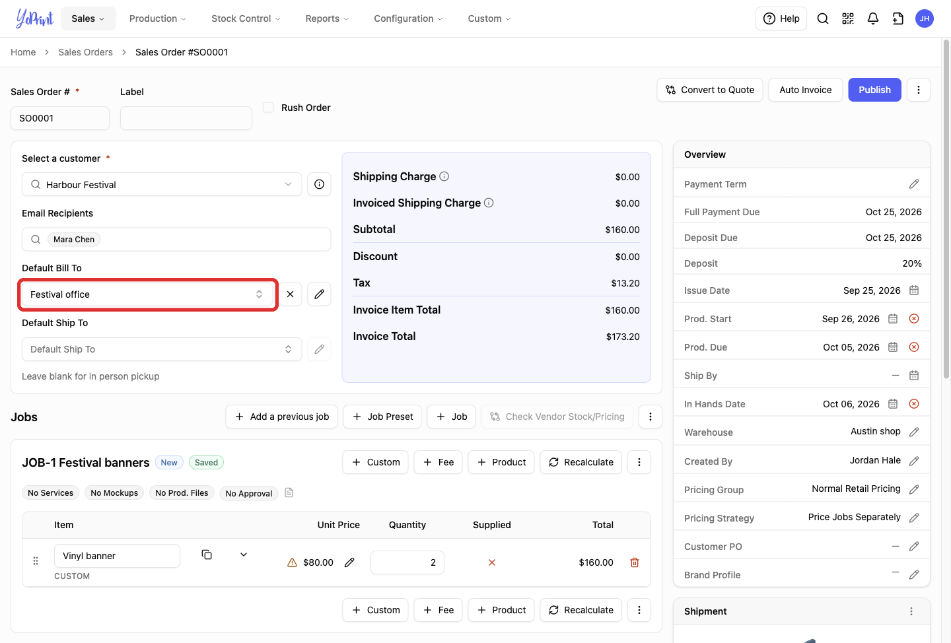Clear the Prod. Start date
Image resolution: width=951 pixels, height=643 pixels.
tap(914, 319)
